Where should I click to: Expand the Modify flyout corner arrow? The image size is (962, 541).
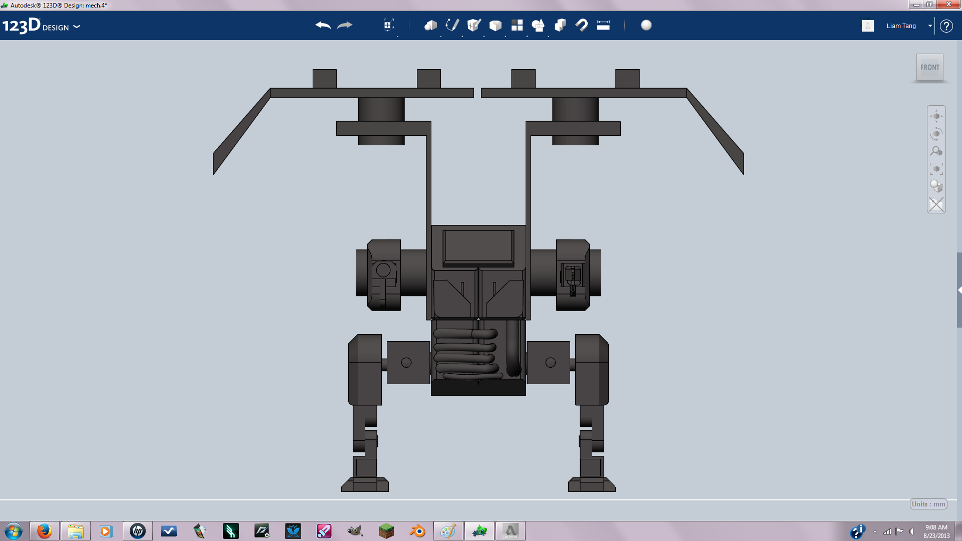(x=506, y=36)
